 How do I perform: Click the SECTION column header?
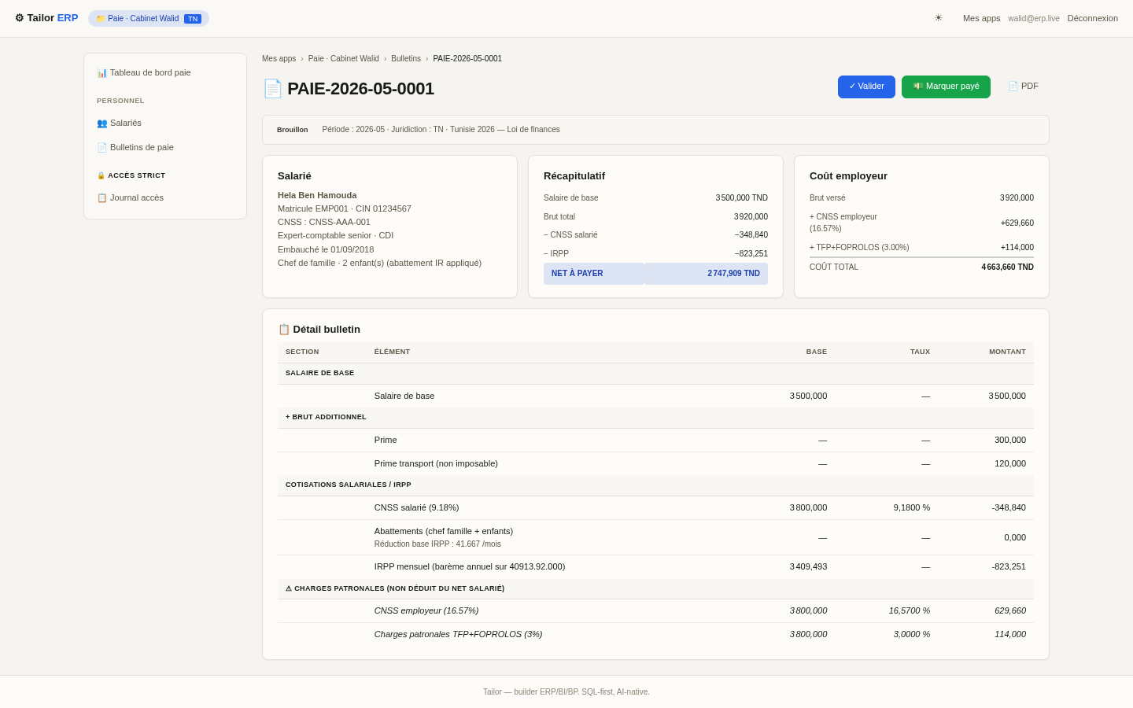coord(302,352)
